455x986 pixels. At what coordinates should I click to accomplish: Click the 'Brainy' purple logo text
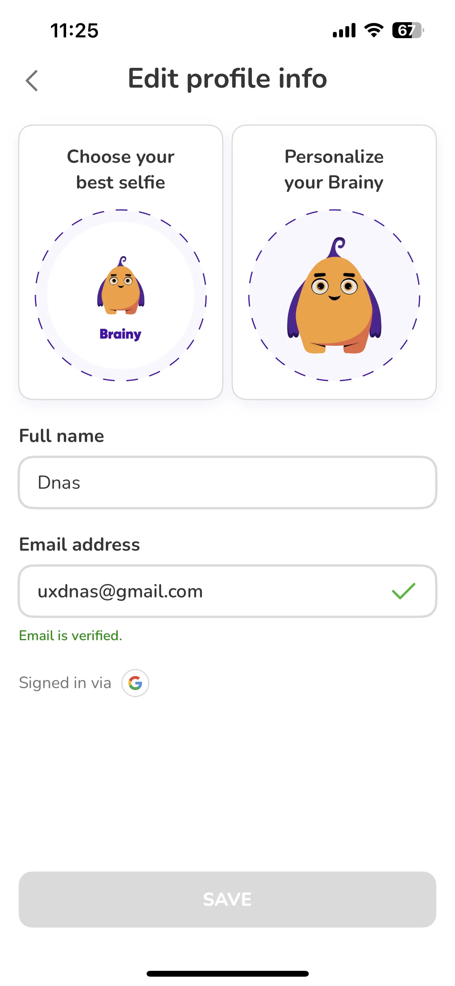(121, 334)
